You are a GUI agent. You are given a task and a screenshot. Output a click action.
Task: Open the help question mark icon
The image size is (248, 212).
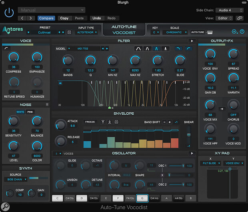tap(242, 32)
